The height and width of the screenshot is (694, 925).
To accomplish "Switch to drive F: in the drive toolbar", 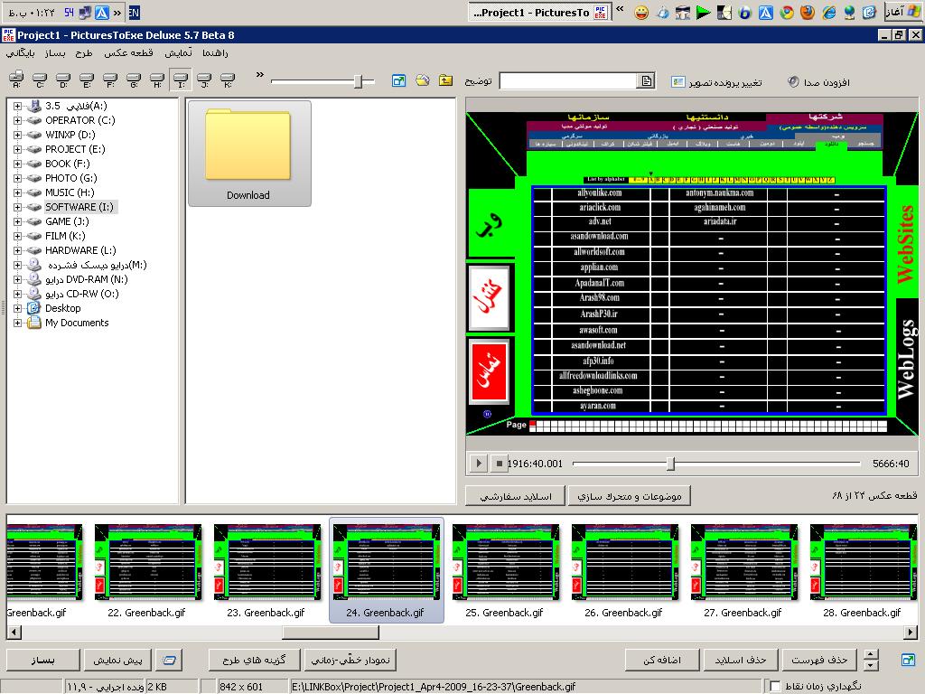I will point(110,80).
